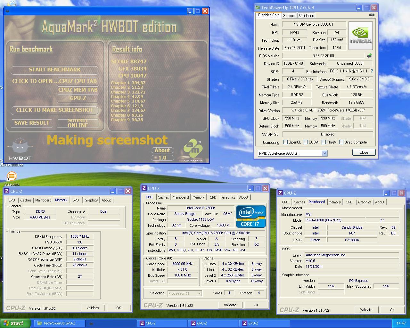Viewport: 410px width, 328px height.
Task: Open Mainboard tab in CPU-Z Memory window
Action: 43,200
